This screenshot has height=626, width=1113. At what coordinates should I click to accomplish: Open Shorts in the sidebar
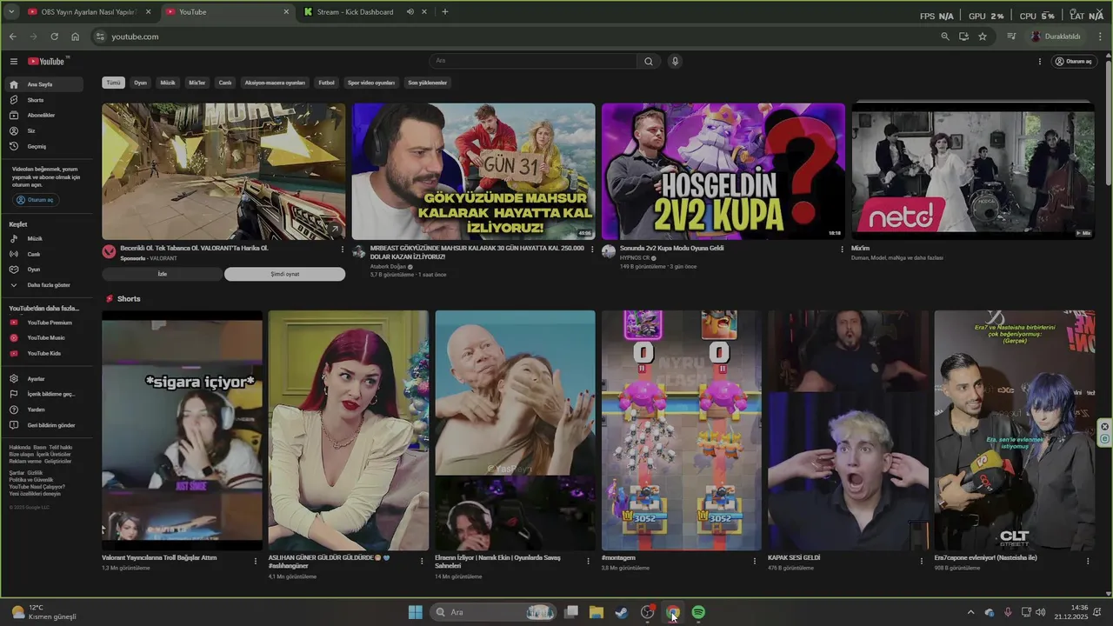click(45, 100)
